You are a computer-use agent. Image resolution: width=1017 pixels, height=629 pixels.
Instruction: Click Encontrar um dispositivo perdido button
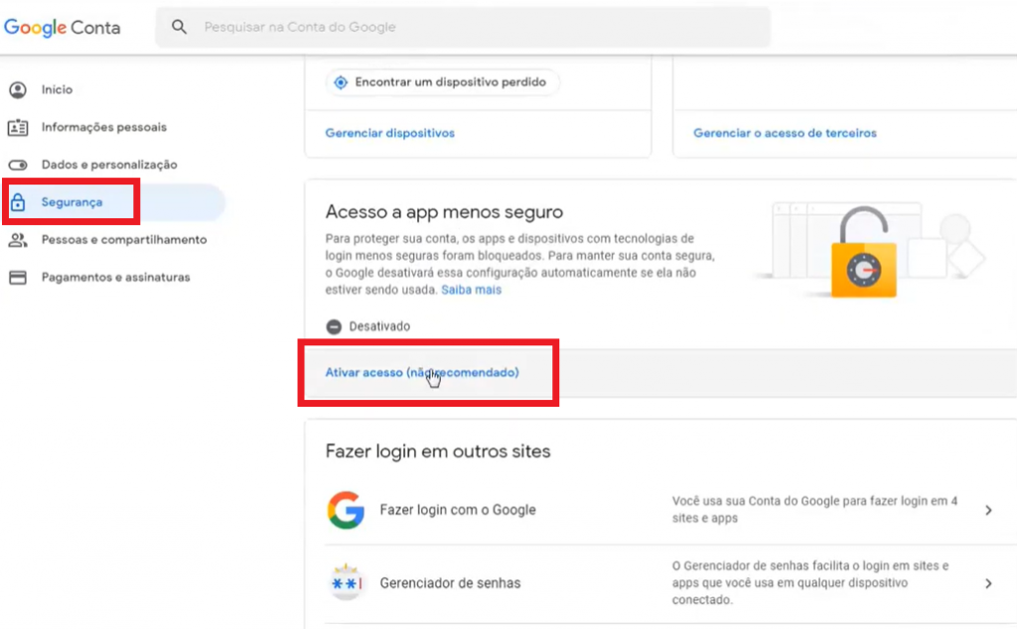(442, 82)
